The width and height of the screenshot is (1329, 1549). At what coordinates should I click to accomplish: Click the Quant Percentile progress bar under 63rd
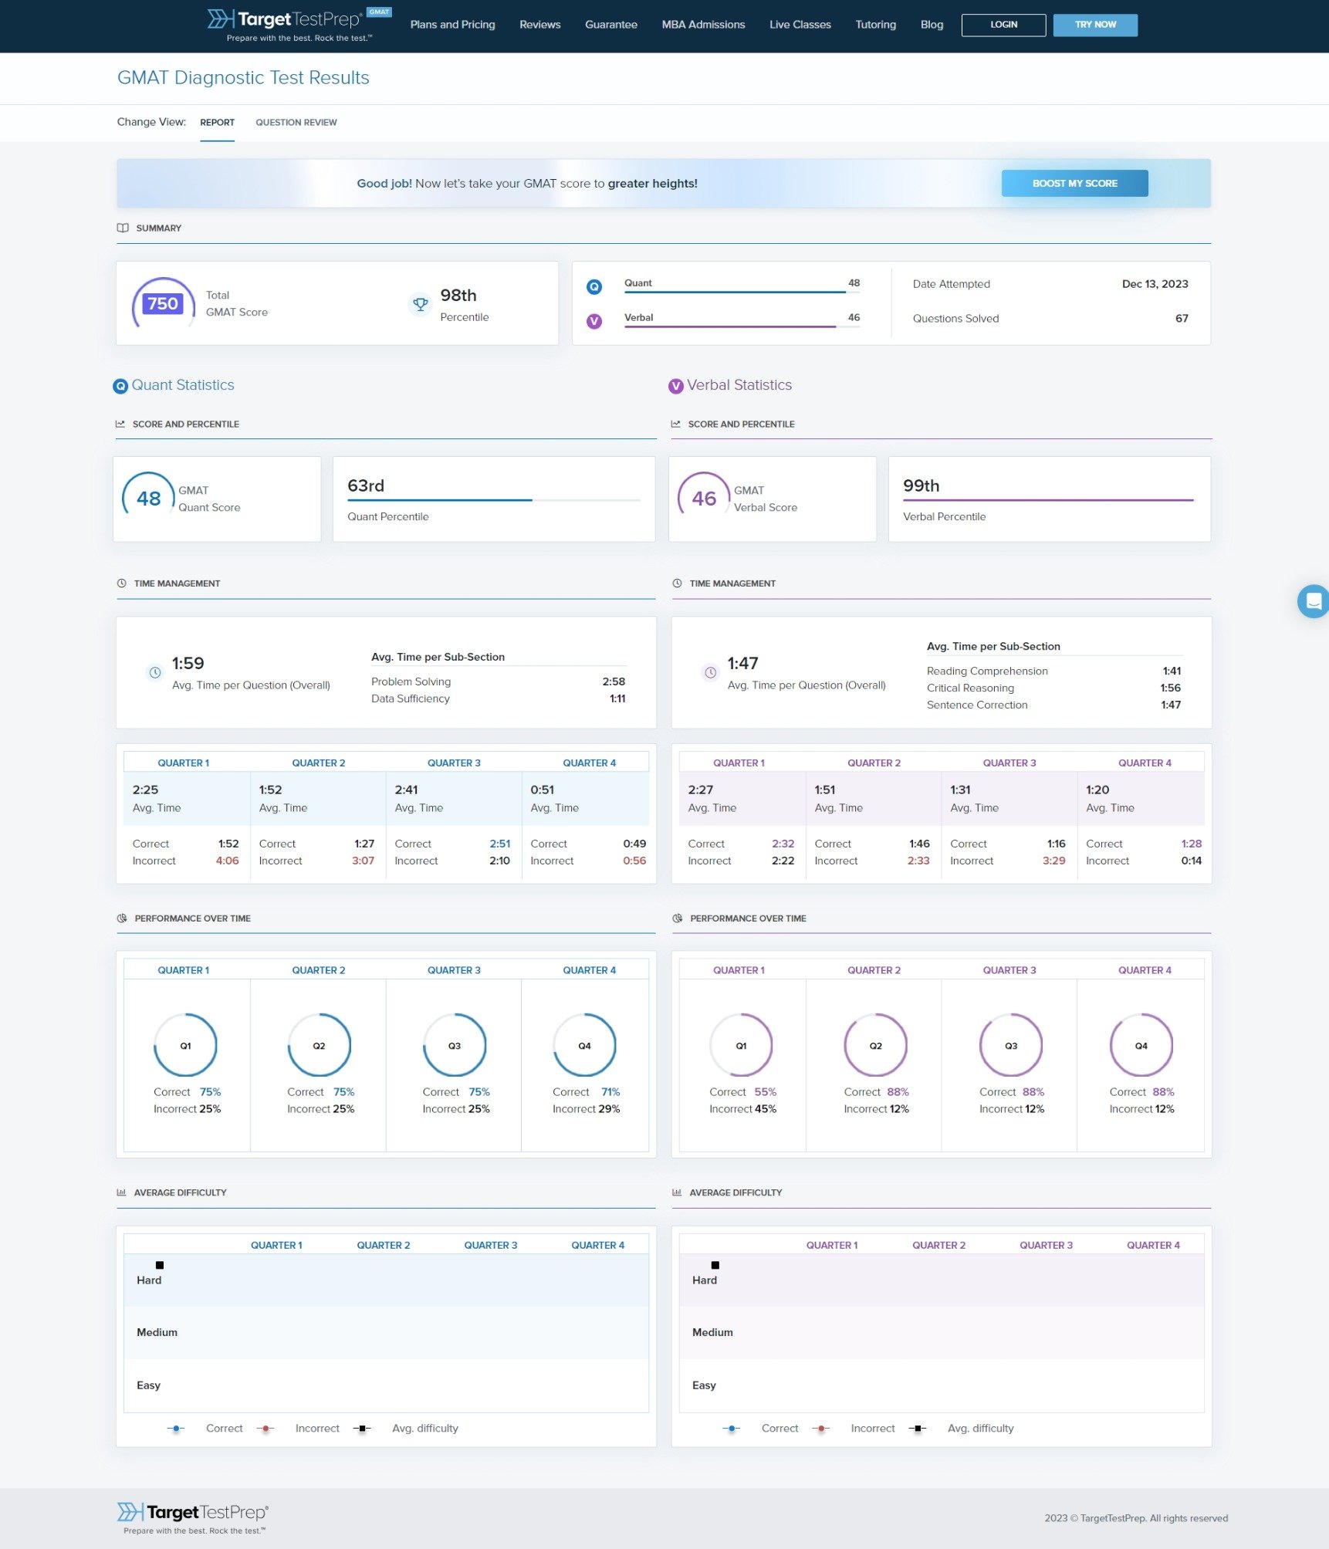coord(494,500)
